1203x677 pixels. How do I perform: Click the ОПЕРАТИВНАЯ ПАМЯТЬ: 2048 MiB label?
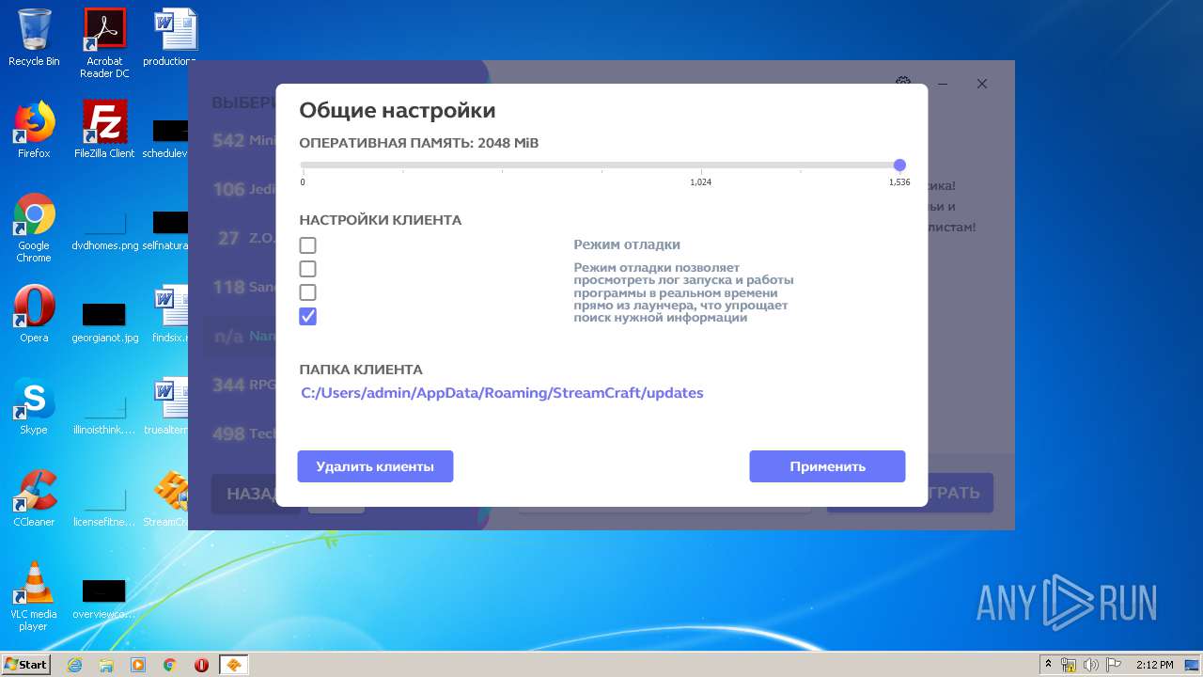tap(419, 143)
